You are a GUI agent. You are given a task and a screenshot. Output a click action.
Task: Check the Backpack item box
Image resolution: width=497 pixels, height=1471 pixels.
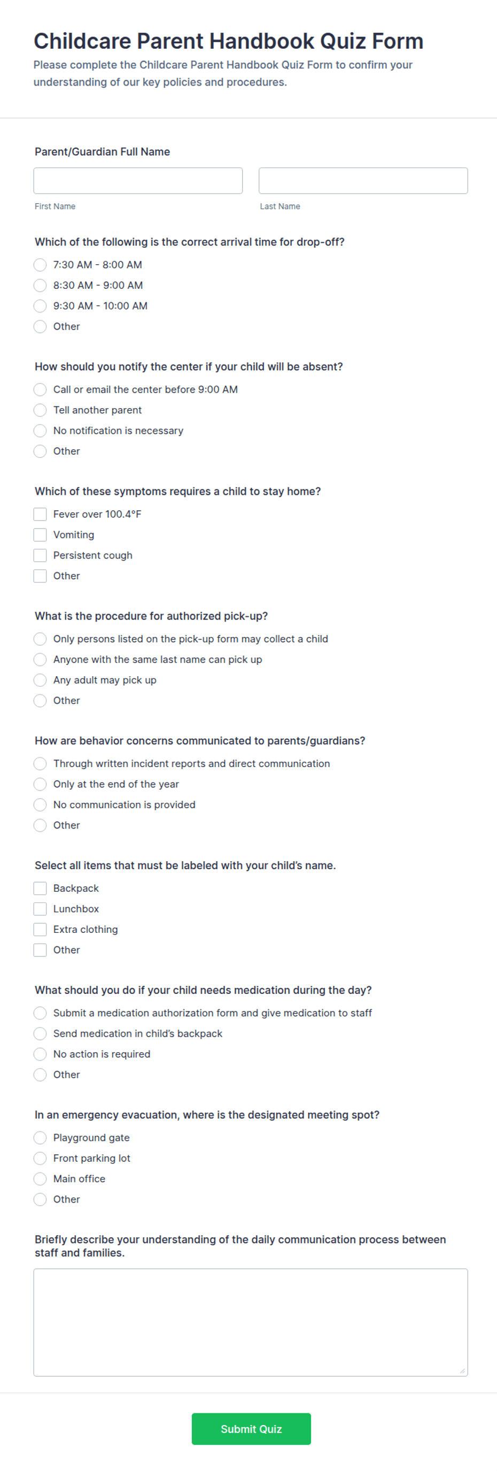pos(40,888)
